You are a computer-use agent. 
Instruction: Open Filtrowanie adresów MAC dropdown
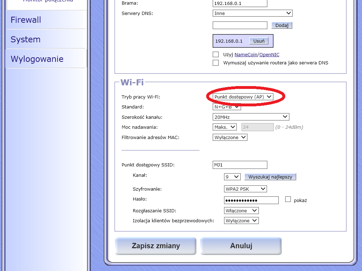[230, 137]
